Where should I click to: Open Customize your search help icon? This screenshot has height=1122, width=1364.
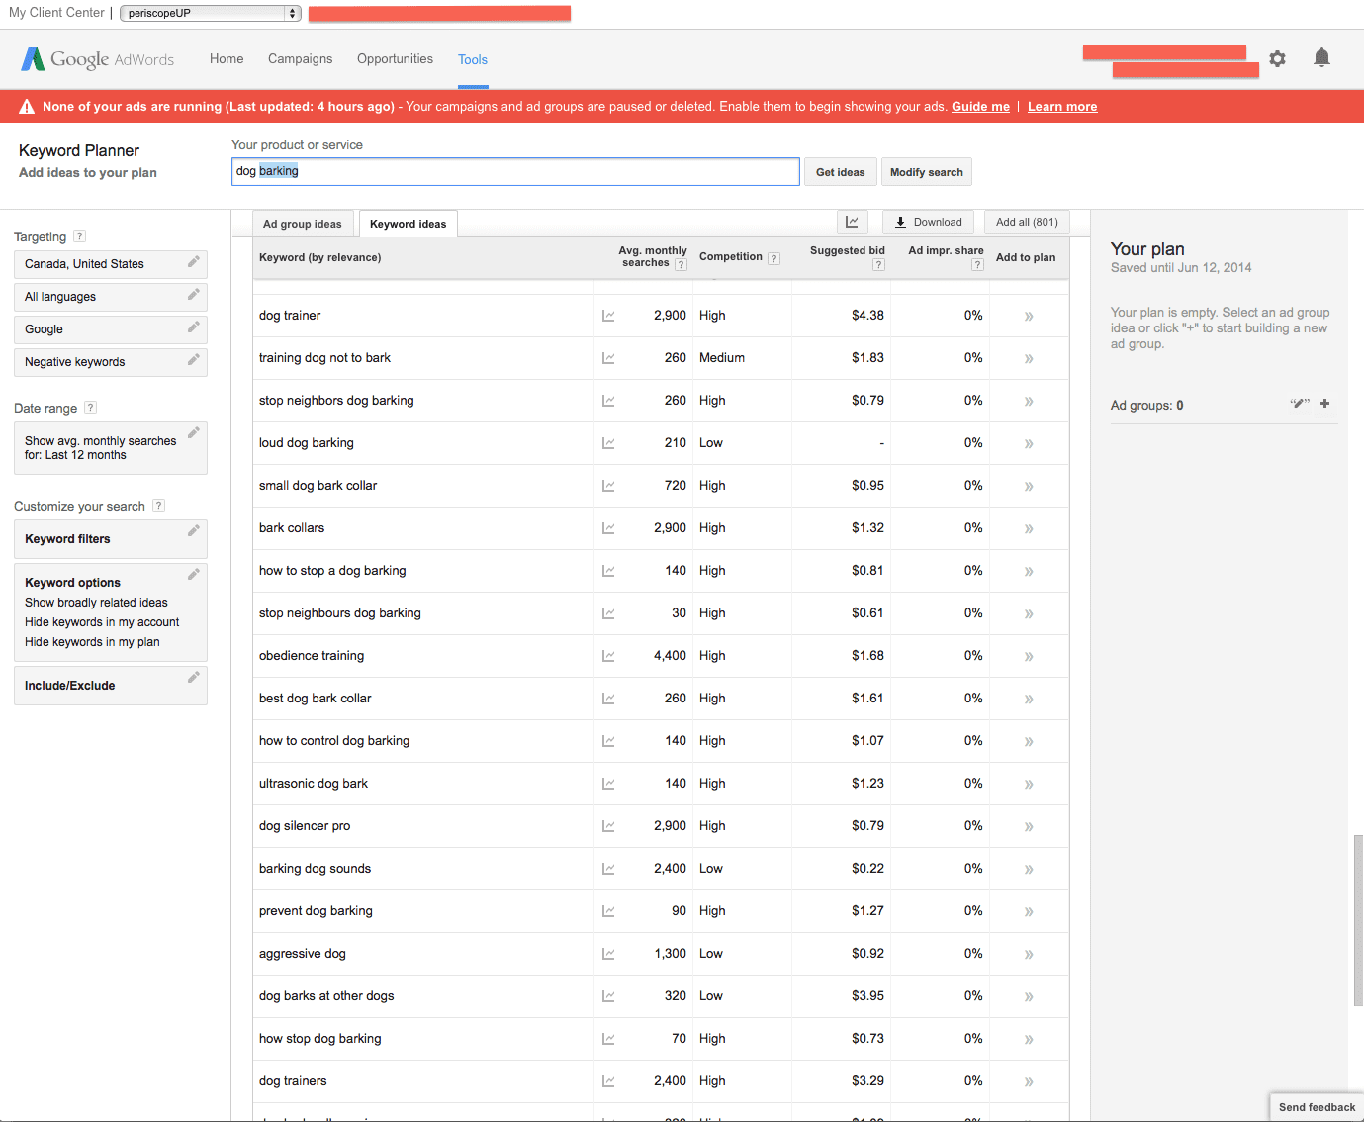coord(159,506)
